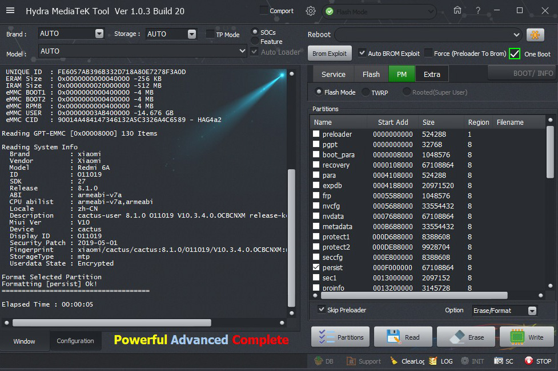Uncheck the persist partition checkbox

[316, 267]
